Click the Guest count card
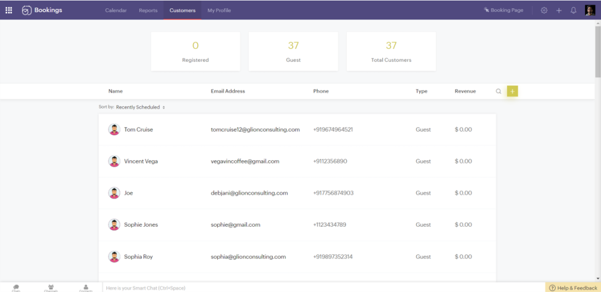This screenshot has width=601, height=292. 293,52
